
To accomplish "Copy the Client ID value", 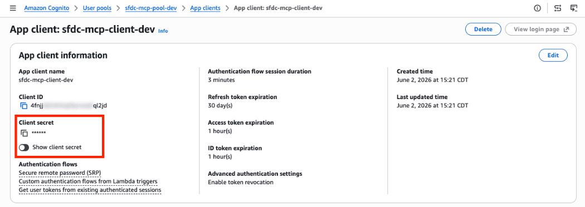I will [x=24, y=106].
